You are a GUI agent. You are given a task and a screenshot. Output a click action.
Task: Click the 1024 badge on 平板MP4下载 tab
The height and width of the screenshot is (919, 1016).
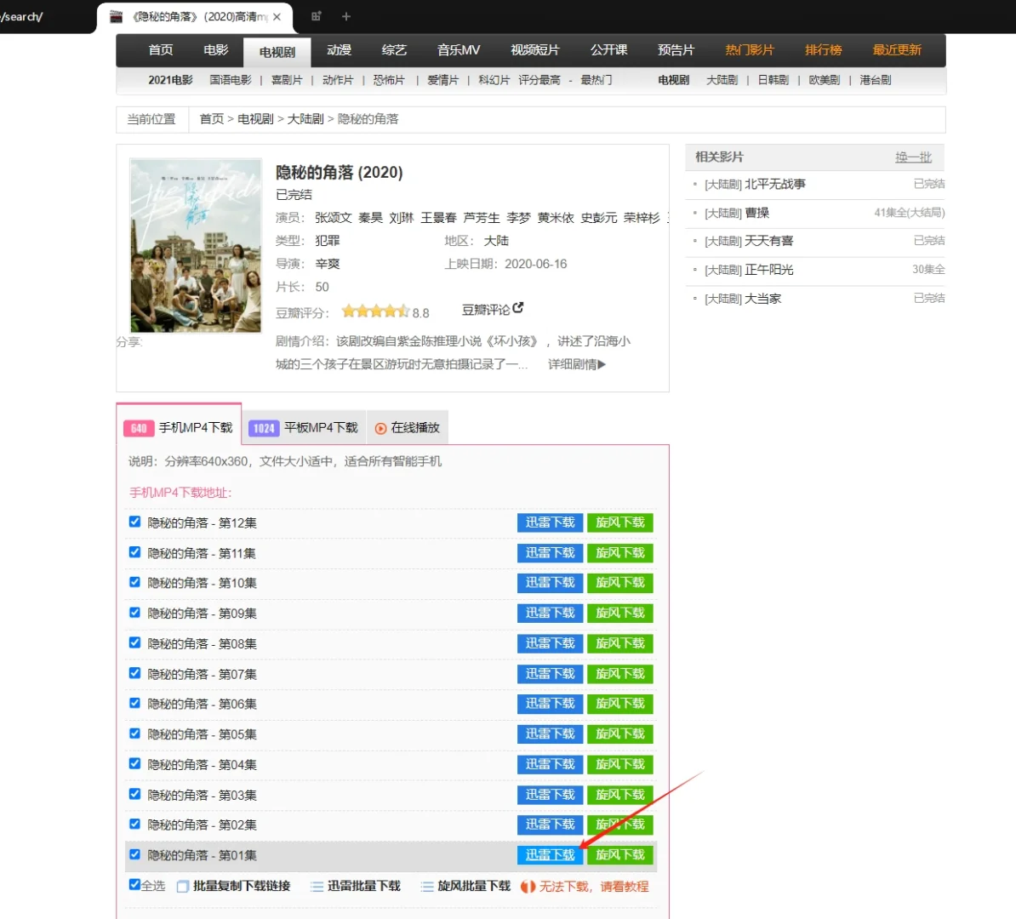(264, 428)
